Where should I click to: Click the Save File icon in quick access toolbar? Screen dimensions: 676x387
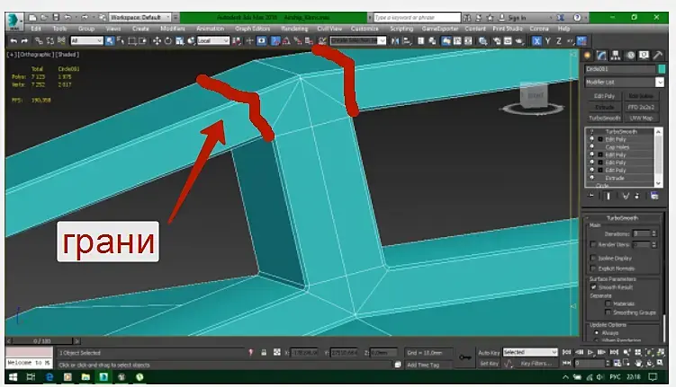(56, 18)
